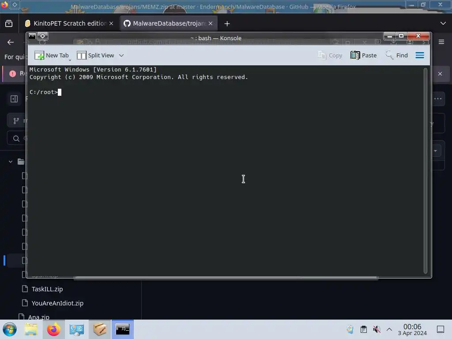This screenshot has width=452, height=339.
Task: Open system settings taskbar icon
Action: point(77,329)
